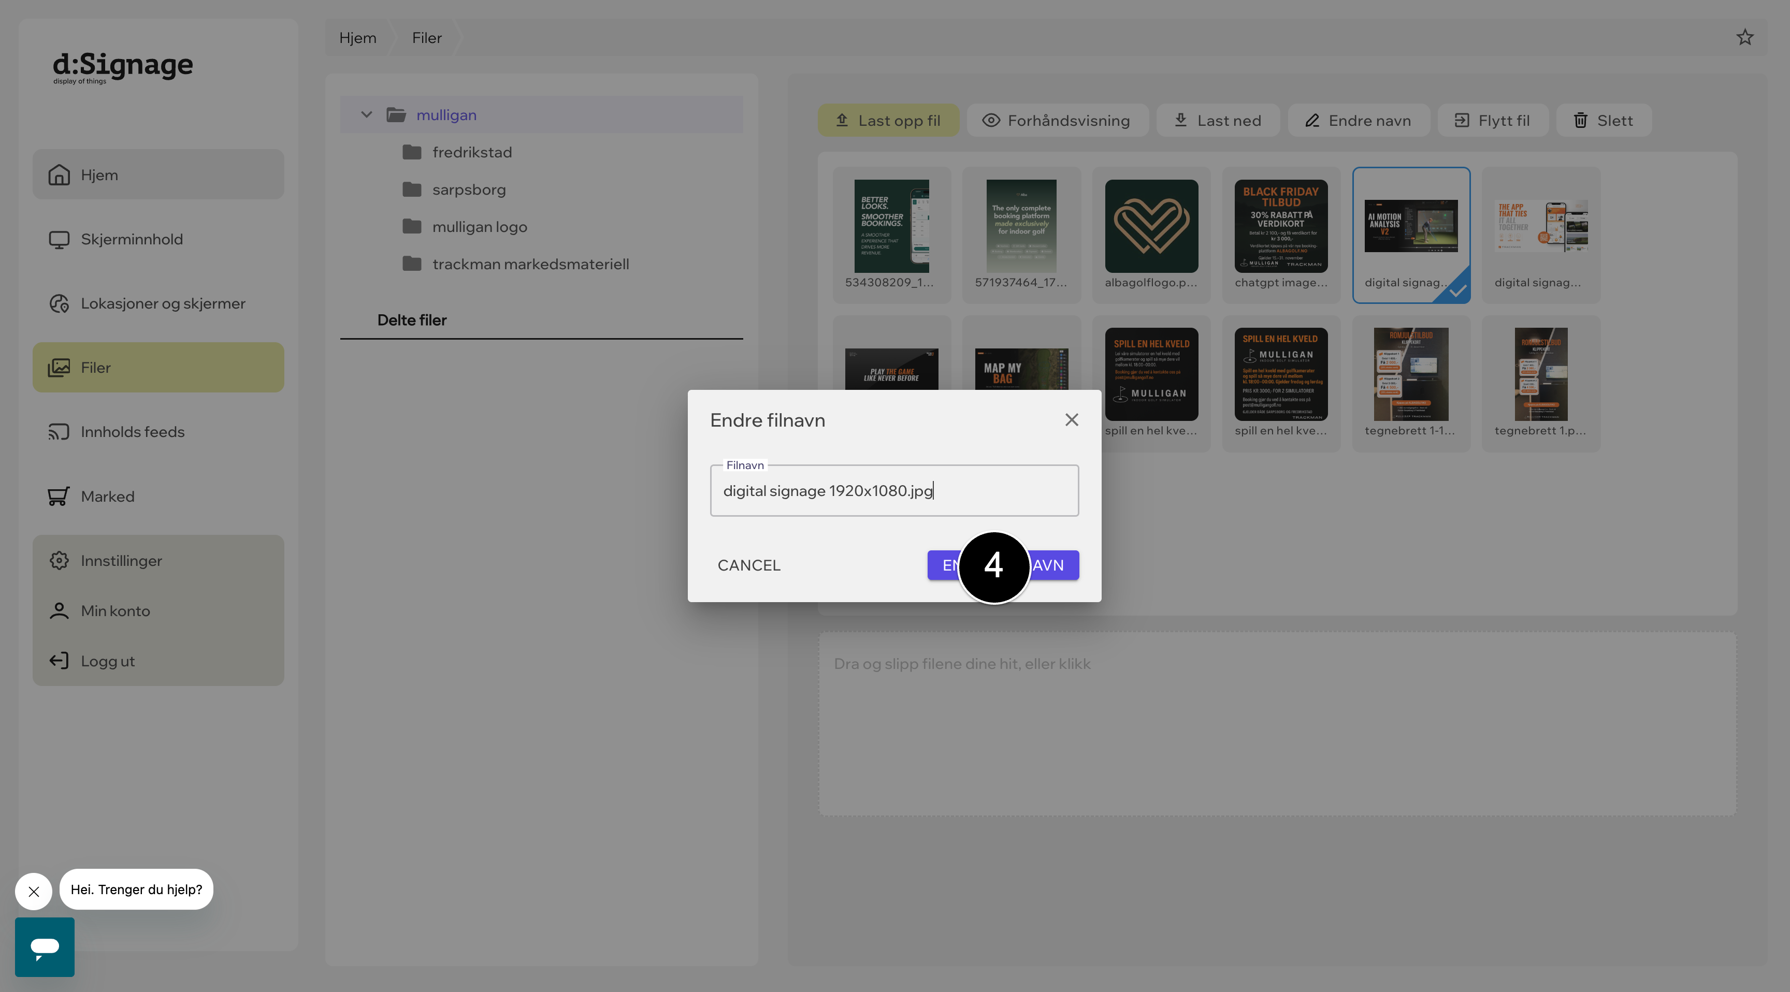Dismiss the help chat bubble

[x=33, y=891]
